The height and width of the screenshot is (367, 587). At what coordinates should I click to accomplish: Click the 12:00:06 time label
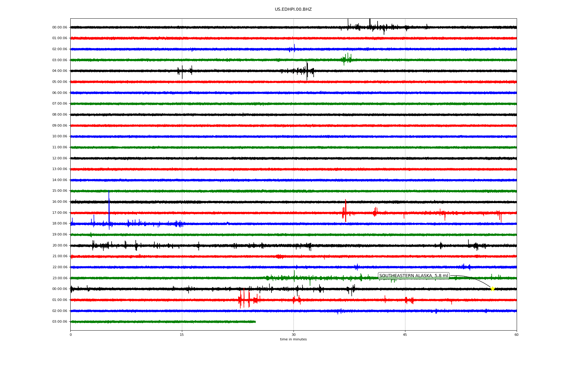[x=60, y=158]
